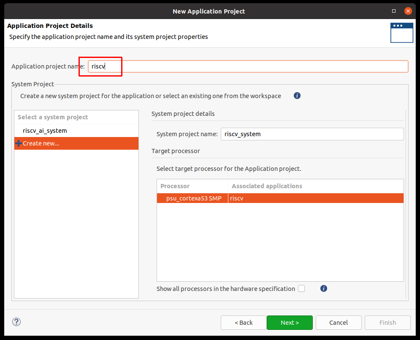Open info icon beside system project description
420x340 pixels.
pyautogui.click(x=297, y=96)
